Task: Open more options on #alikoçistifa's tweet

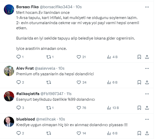Action: coord(147,94)
